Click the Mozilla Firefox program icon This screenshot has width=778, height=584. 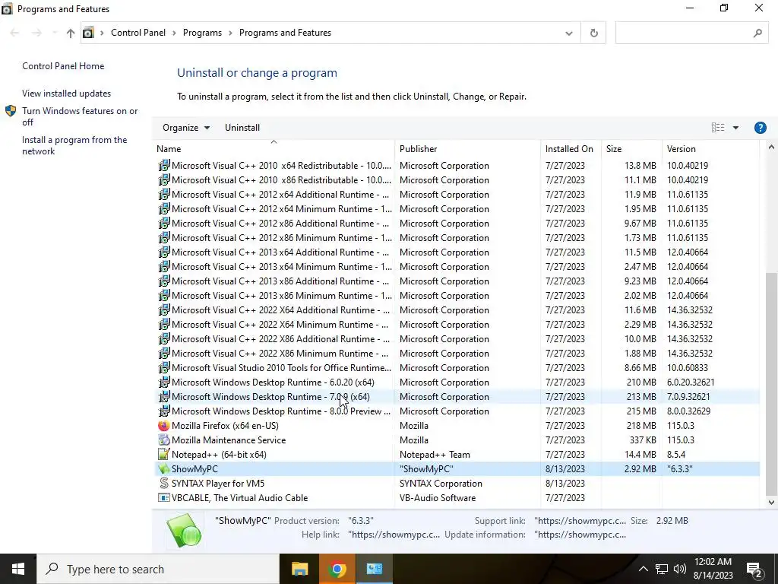pyautogui.click(x=164, y=426)
